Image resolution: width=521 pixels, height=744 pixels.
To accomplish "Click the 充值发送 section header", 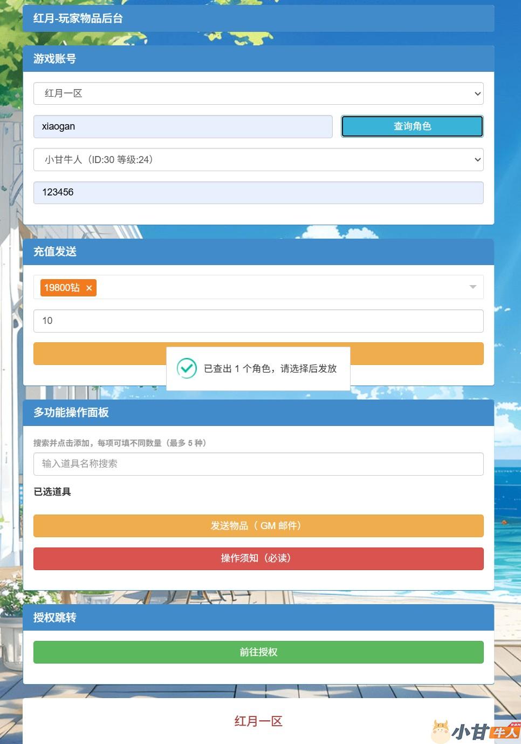I will (258, 252).
